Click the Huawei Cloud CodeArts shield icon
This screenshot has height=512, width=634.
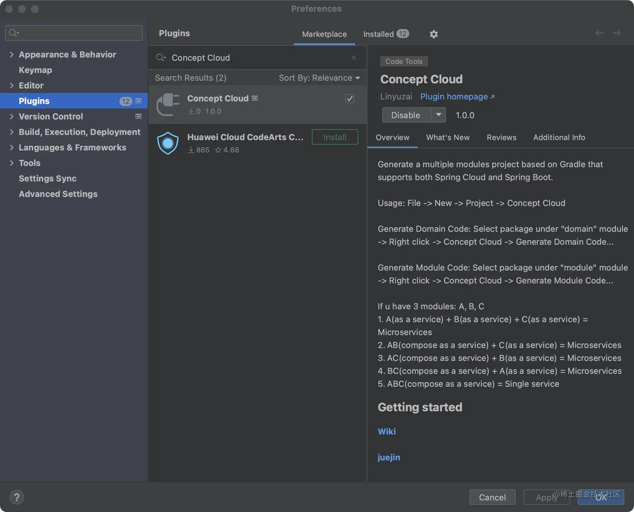[x=168, y=143]
